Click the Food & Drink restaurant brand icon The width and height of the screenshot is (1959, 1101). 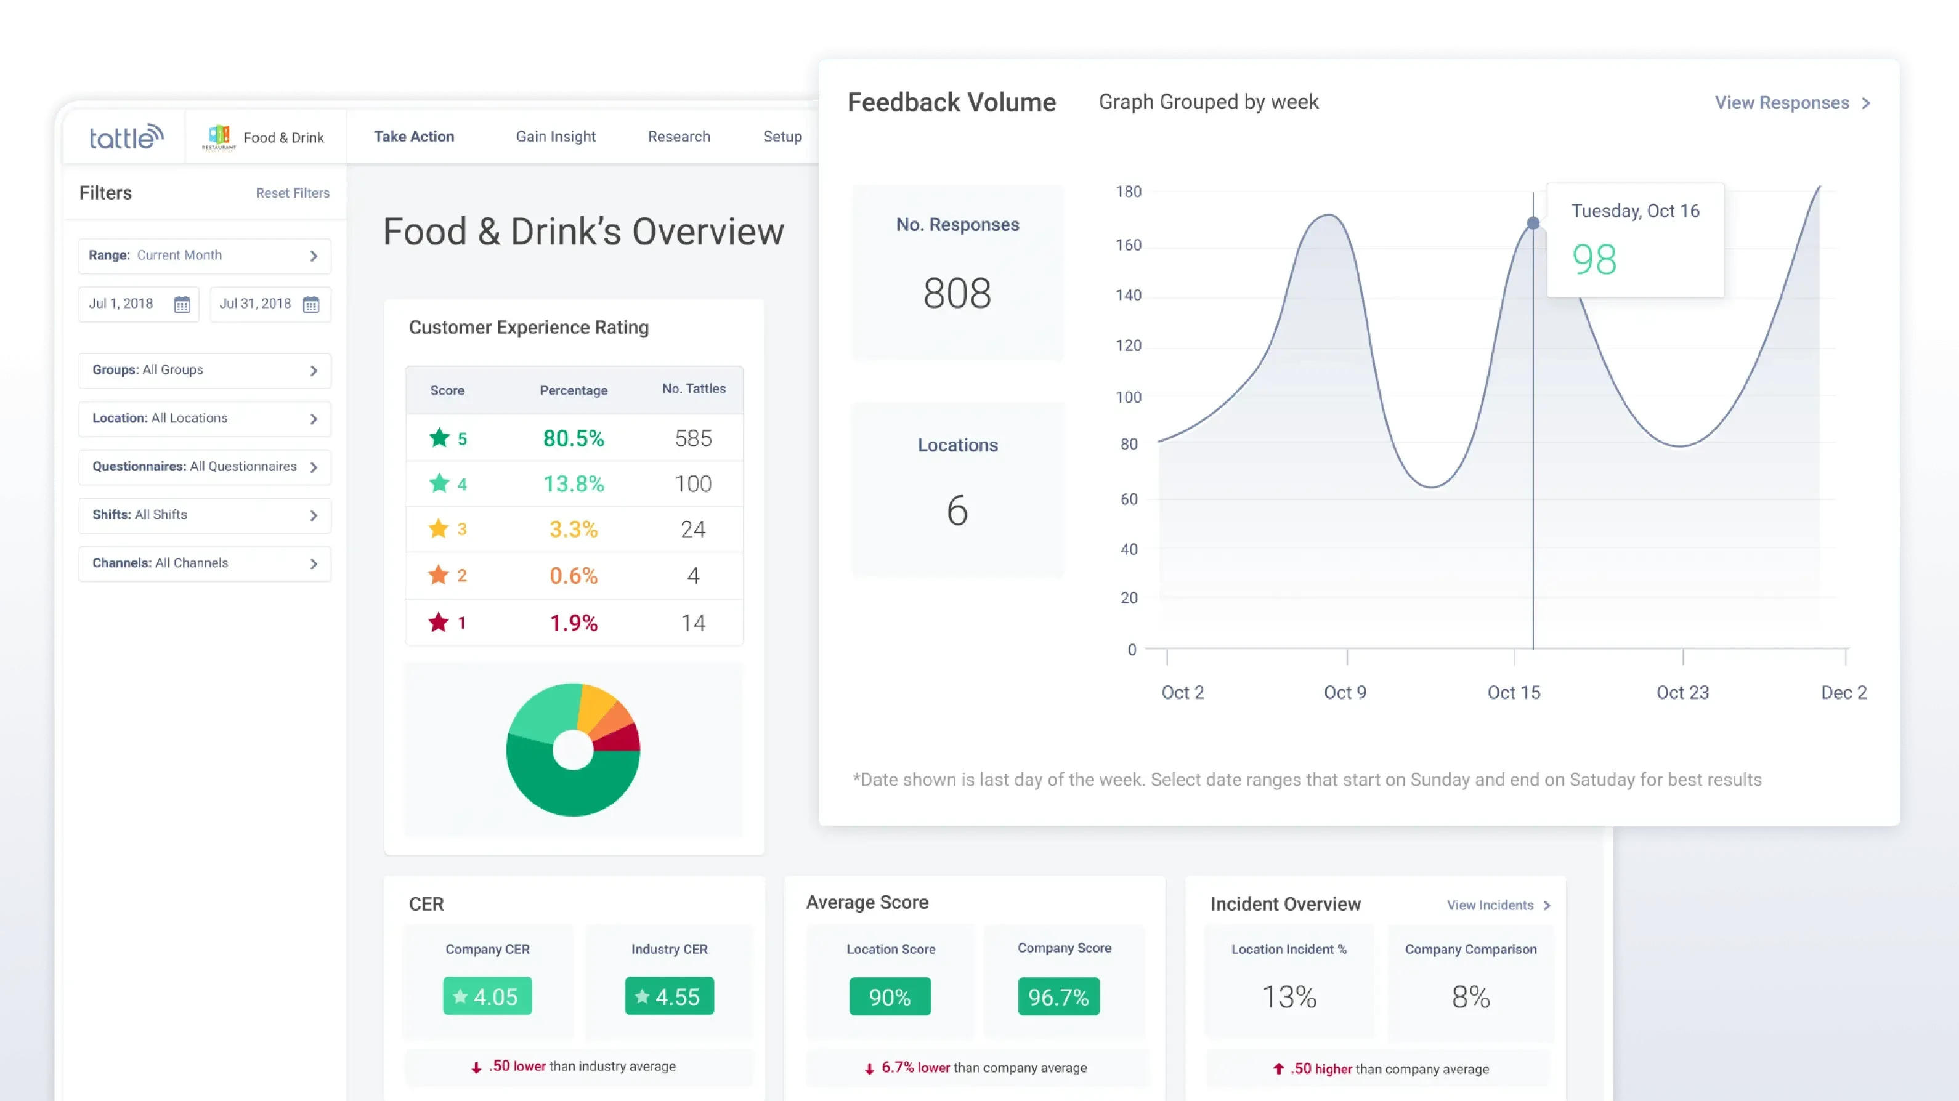221,135
